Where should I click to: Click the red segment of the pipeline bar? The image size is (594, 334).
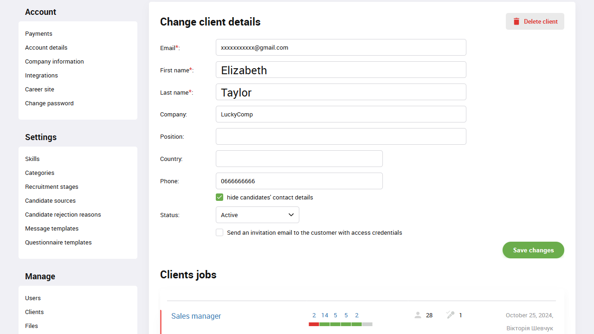point(314,324)
